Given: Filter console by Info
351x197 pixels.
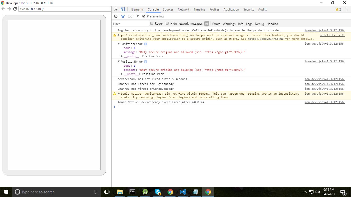Looking at the screenshot, I should tap(241, 24).
